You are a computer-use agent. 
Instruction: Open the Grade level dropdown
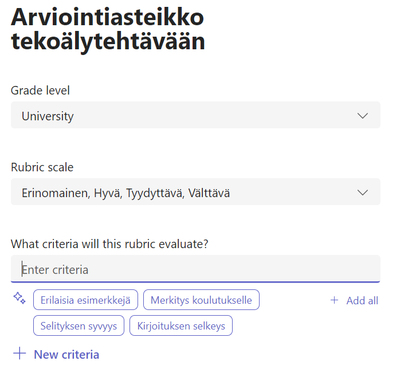(x=195, y=115)
